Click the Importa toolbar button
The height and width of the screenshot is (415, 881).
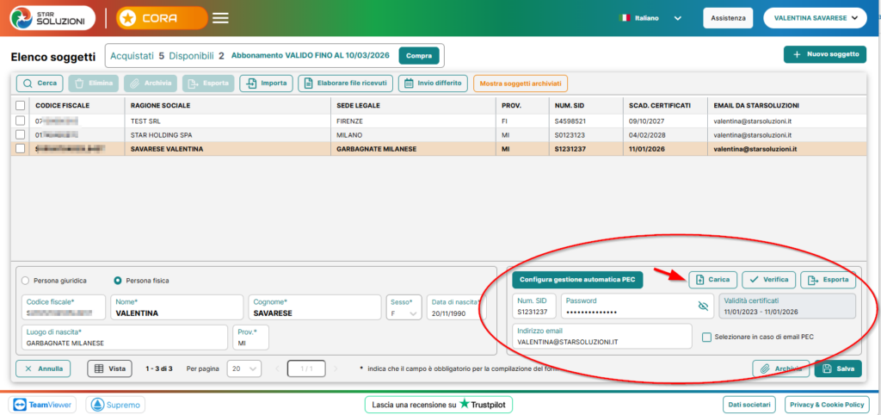tap(267, 84)
